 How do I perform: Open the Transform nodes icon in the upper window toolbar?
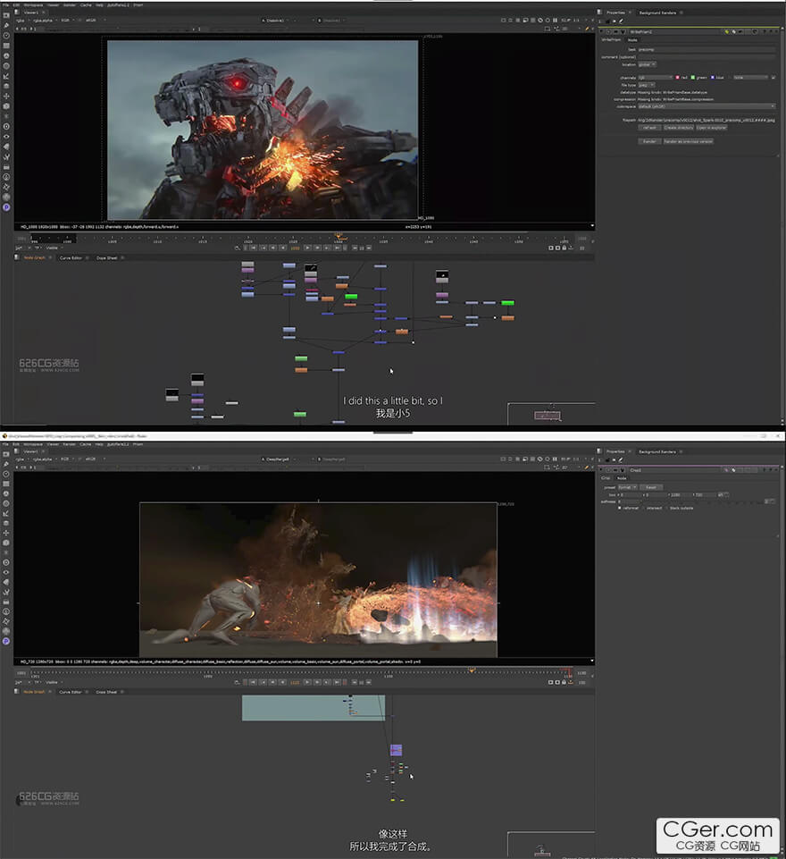tap(6, 96)
